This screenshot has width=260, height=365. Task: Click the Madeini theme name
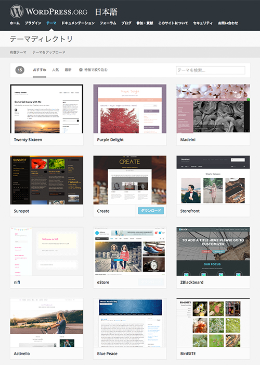tap(188, 140)
